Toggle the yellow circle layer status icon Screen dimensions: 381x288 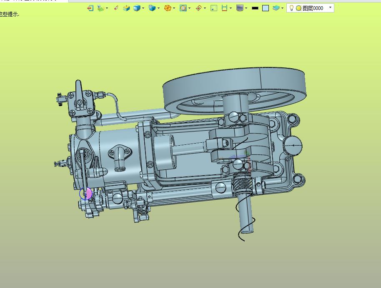pos(298,8)
